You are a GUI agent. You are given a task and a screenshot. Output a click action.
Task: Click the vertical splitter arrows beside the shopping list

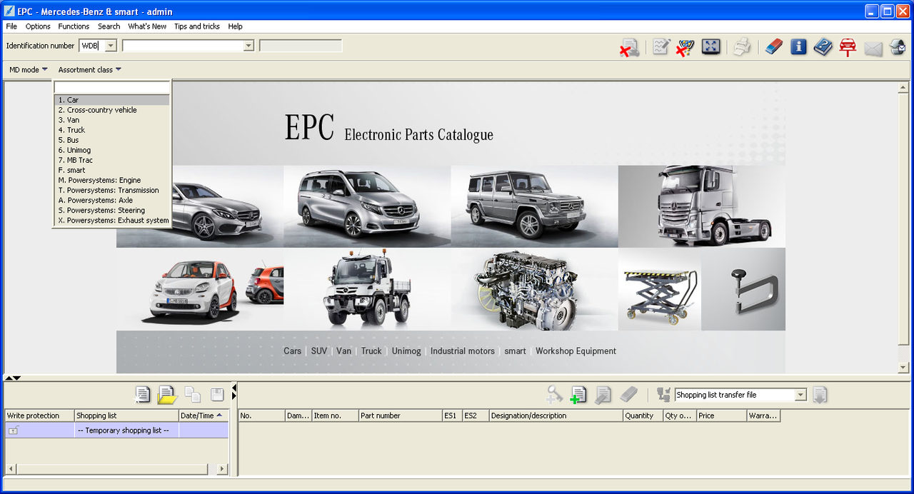click(x=234, y=391)
